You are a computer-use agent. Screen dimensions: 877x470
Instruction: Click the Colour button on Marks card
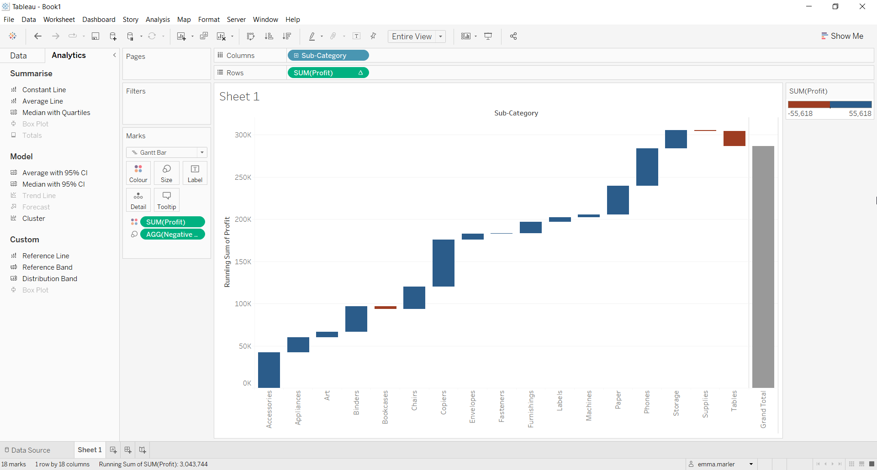click(138, 173)
